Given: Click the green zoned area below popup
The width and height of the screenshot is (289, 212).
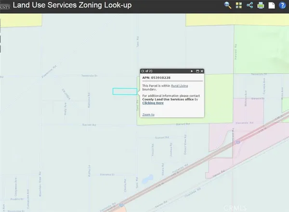Looking at the screenshot, I should click(x=173, y=121).
